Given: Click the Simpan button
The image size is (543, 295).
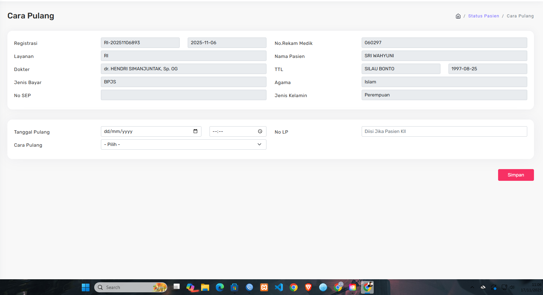Looking at the screenshot, I should click(516, 175).
